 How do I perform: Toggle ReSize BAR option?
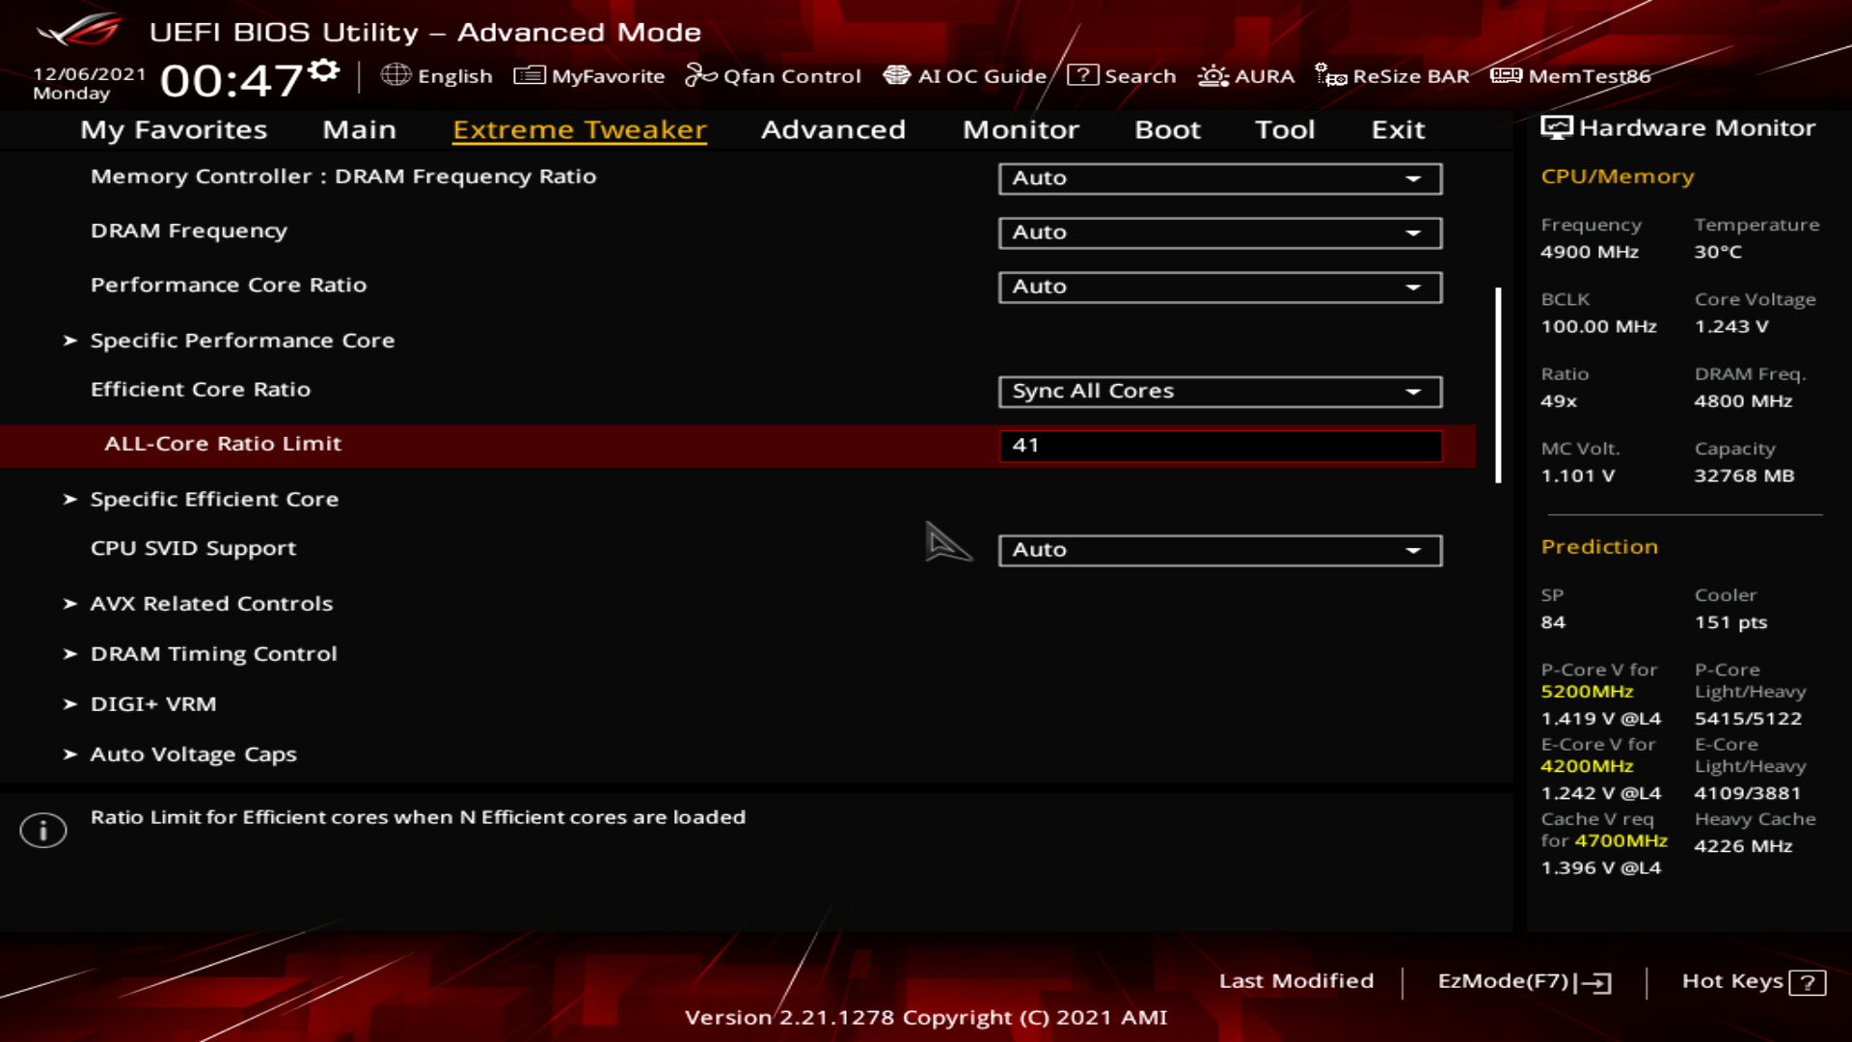1392,75
